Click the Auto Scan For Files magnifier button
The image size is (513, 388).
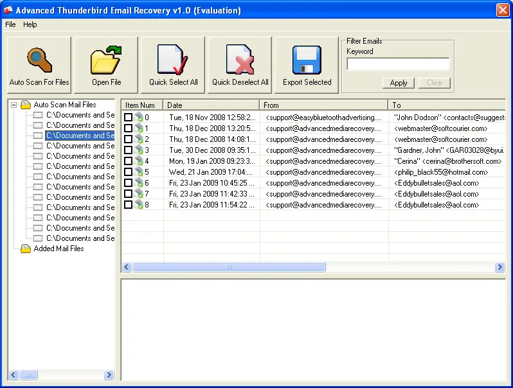[x=39, y=65]
